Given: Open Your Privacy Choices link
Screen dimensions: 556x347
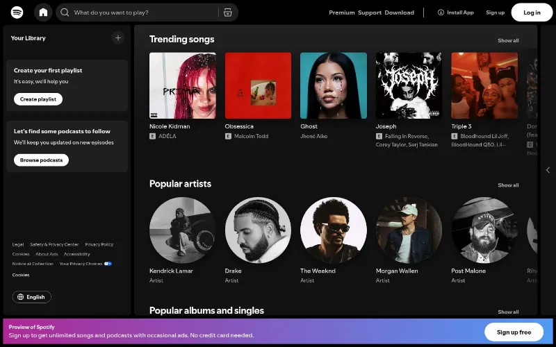Looking at the screenshot, I should coord(85,264).
